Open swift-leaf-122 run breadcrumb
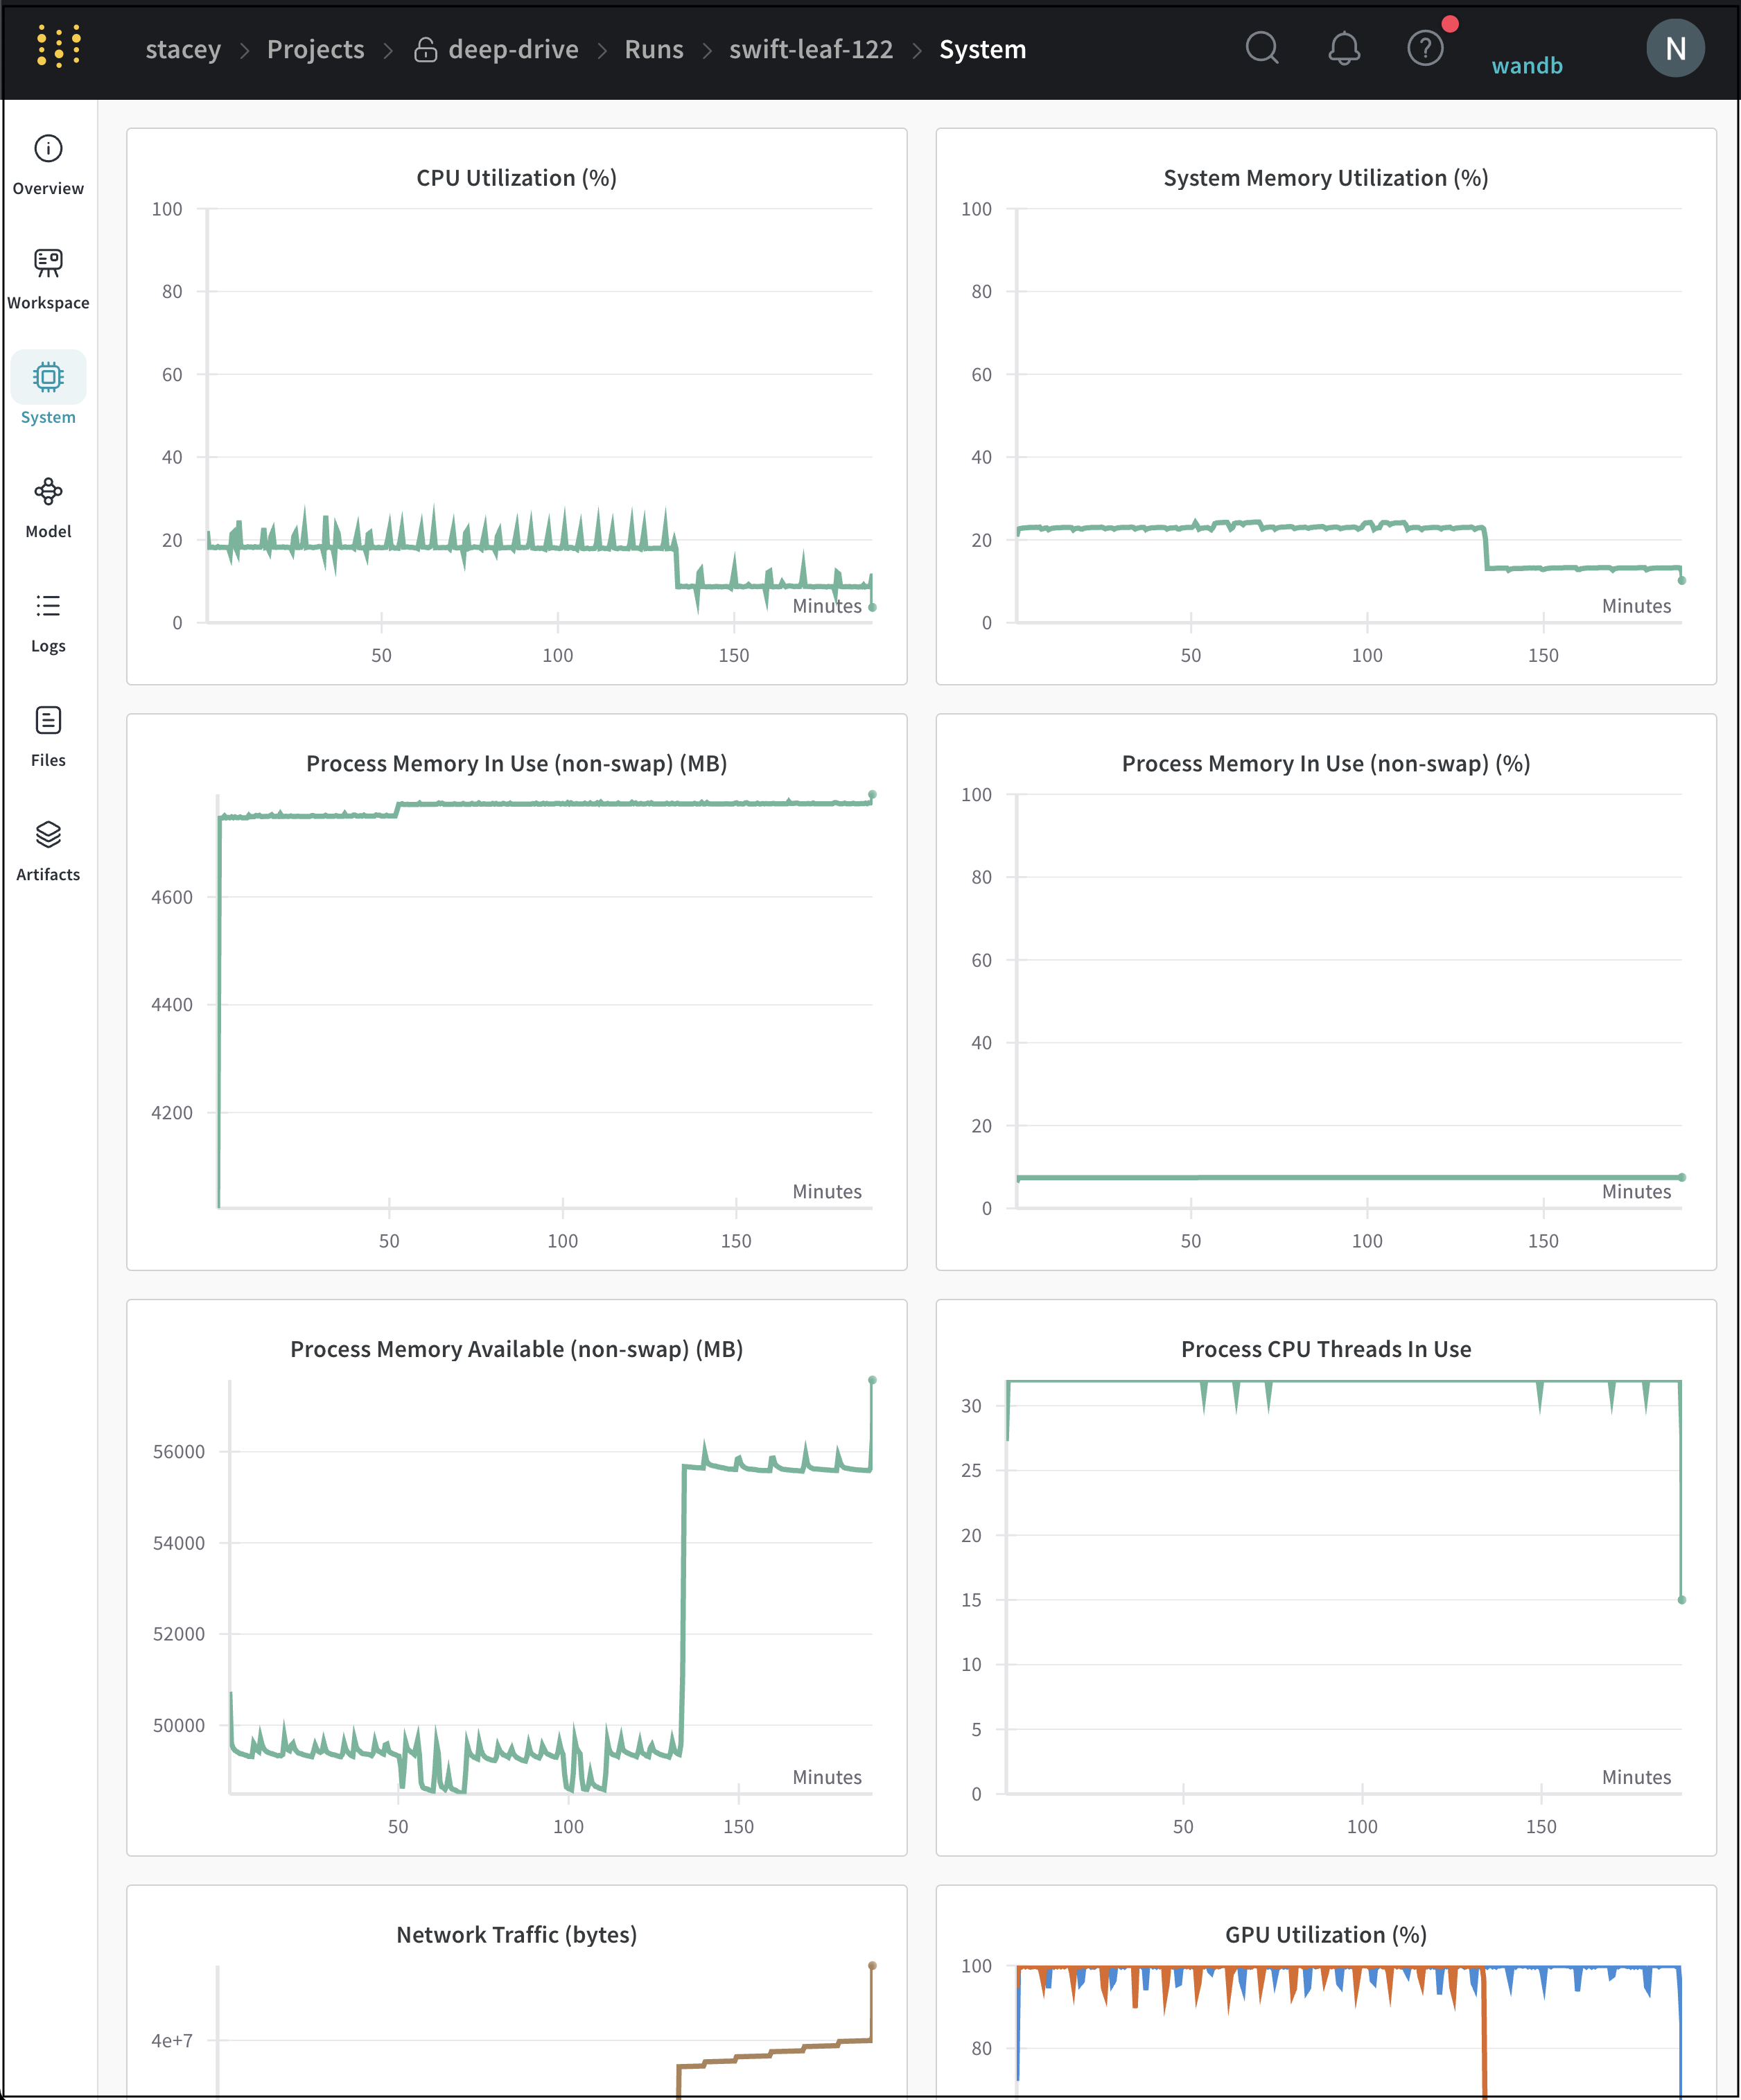The width and height of the screenshot is (1741, 2100). point(810,49)
